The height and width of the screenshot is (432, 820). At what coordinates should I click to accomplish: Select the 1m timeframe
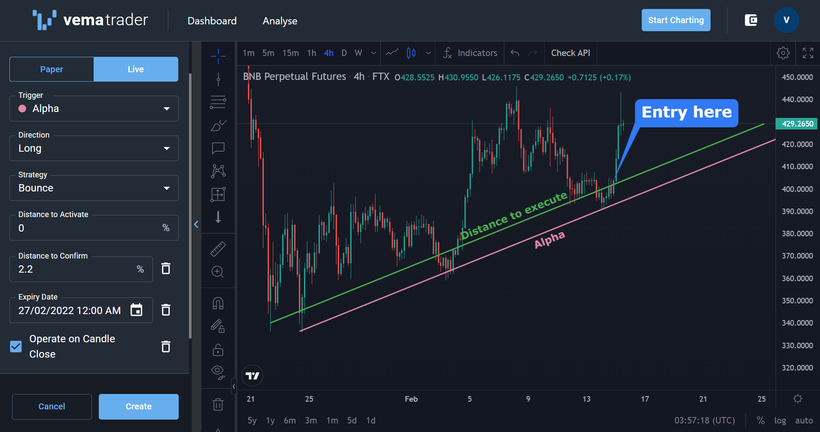pos(248,53)
